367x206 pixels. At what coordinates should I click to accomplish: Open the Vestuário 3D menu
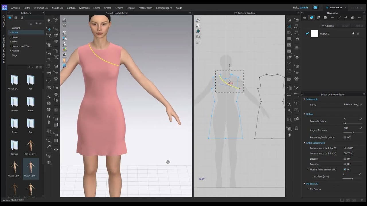click(x=41, y=8)
